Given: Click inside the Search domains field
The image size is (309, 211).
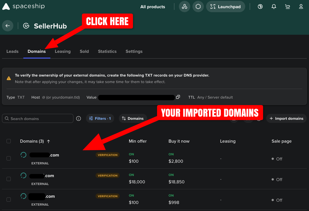Looking at the screenshot, I should [37, 118].
